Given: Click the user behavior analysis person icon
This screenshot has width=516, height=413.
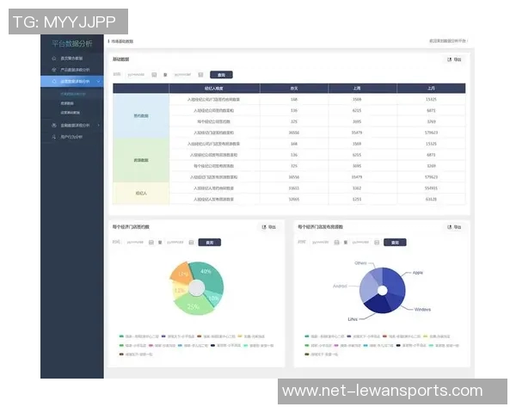Looking at the screenshot, I should (54, 136).
